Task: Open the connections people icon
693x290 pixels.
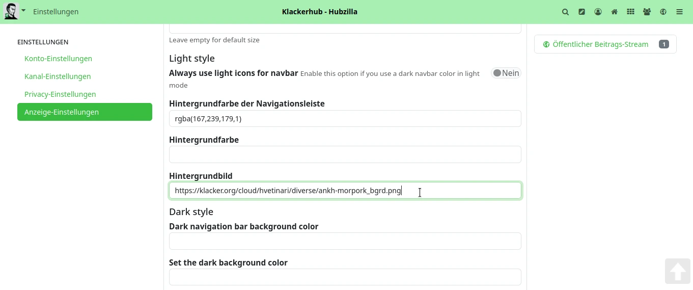Action: click(x=647, y=12)
